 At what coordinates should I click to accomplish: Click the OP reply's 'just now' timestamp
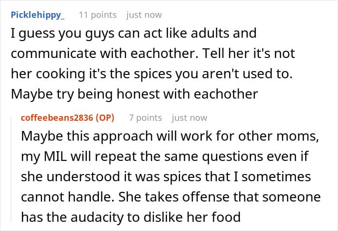click(x=189, y=118)
